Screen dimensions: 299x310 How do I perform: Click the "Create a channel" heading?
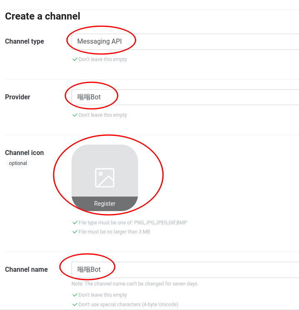coord(42,16)
